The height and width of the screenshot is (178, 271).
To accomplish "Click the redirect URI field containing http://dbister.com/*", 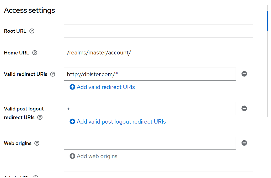I will pos(150,74).
